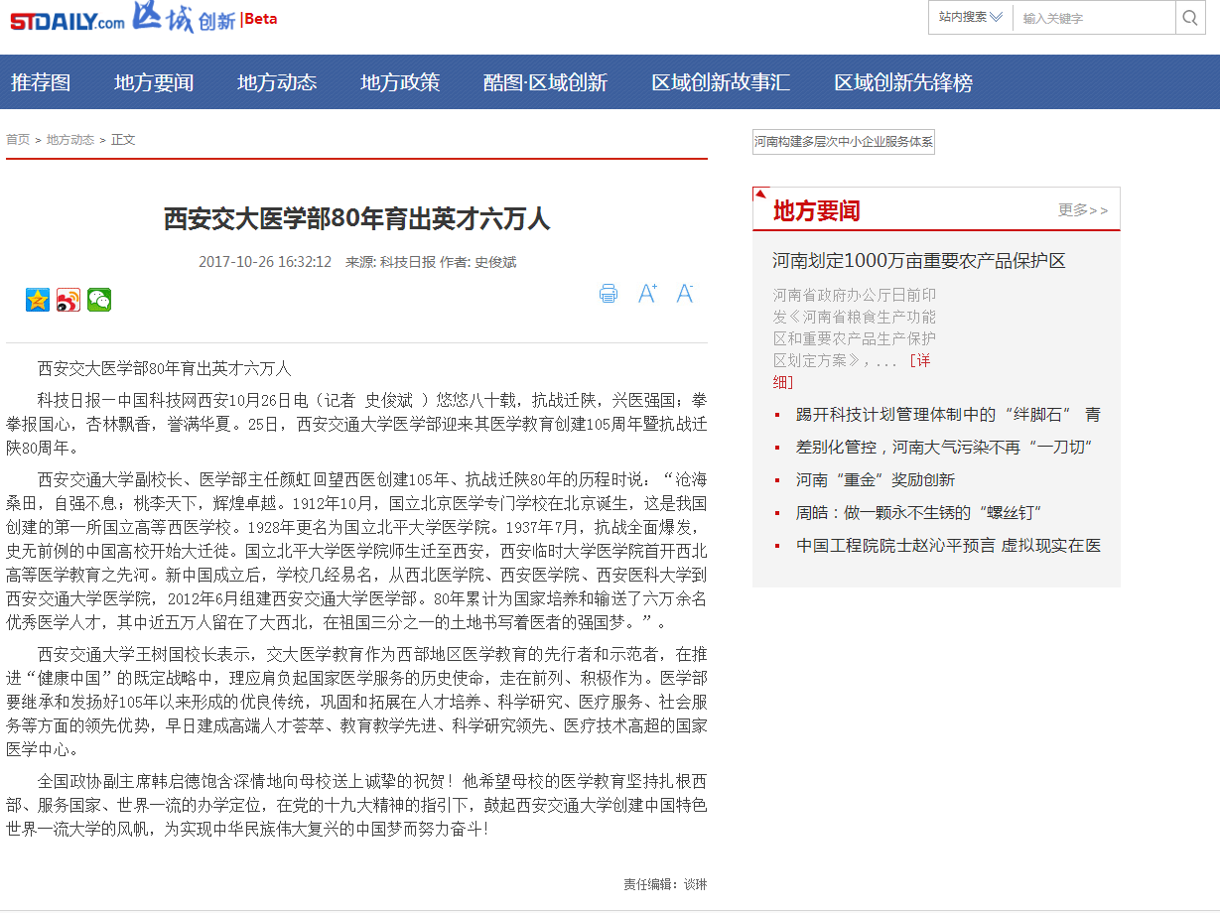
Task: Click the 河南构建多层次中小企业服务体系 image placeholder
Action: pos(844,142)
